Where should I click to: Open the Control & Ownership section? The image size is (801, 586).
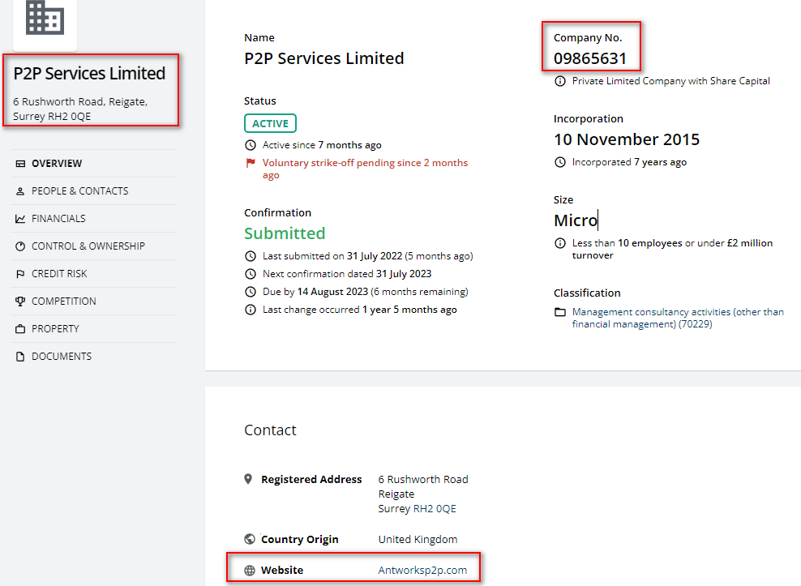pos(88,246)
